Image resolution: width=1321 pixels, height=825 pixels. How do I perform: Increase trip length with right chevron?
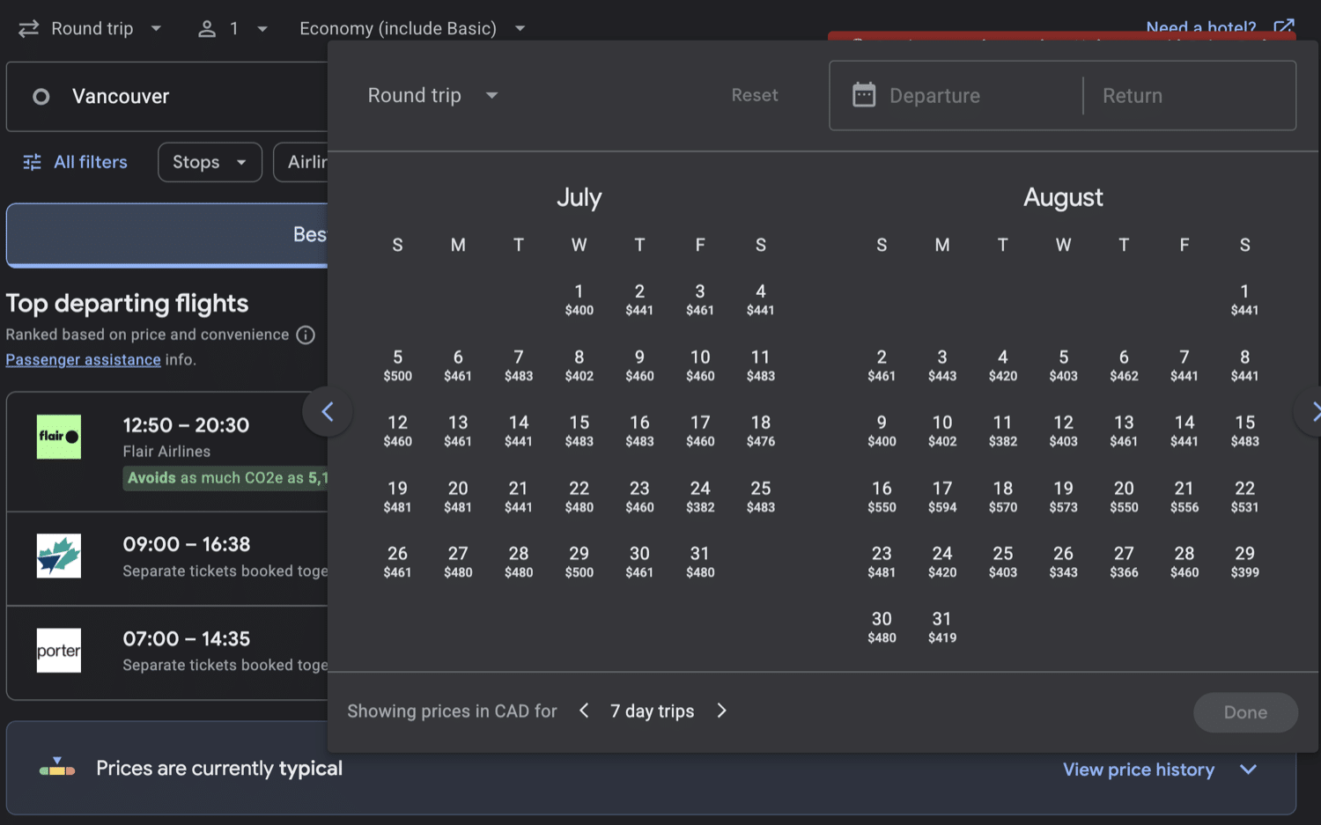pos(721,711)
